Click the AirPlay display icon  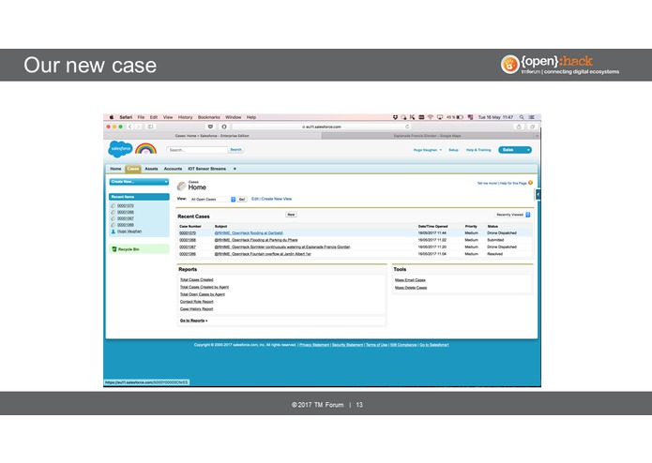point(440,117)
